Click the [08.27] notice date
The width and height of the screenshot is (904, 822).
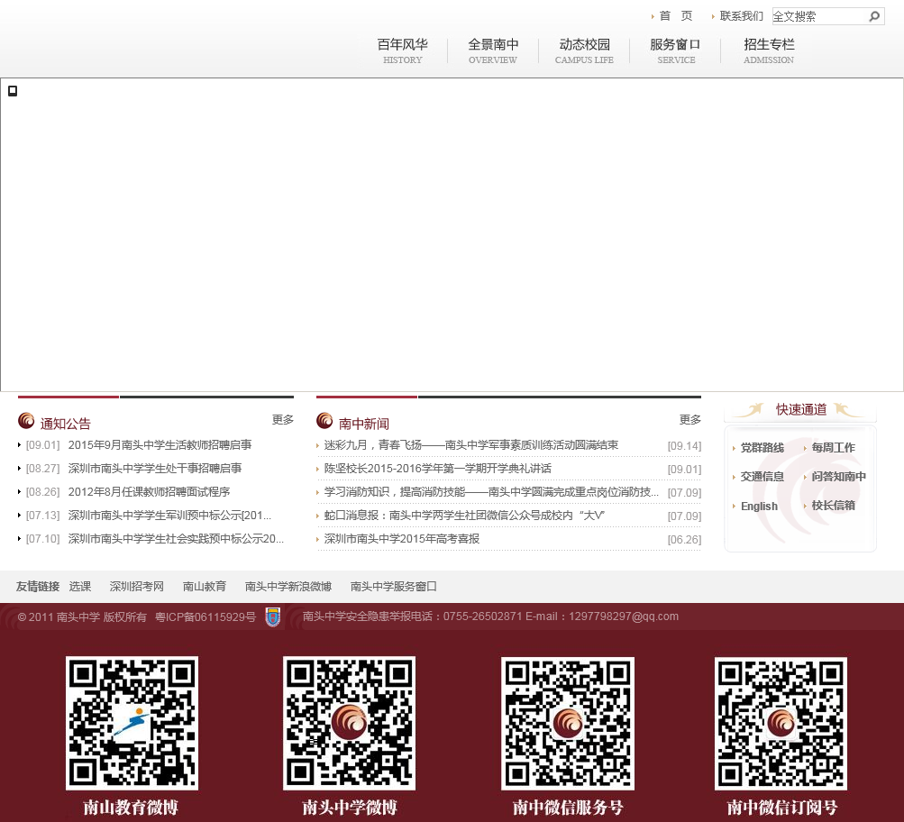coord(42,469)
